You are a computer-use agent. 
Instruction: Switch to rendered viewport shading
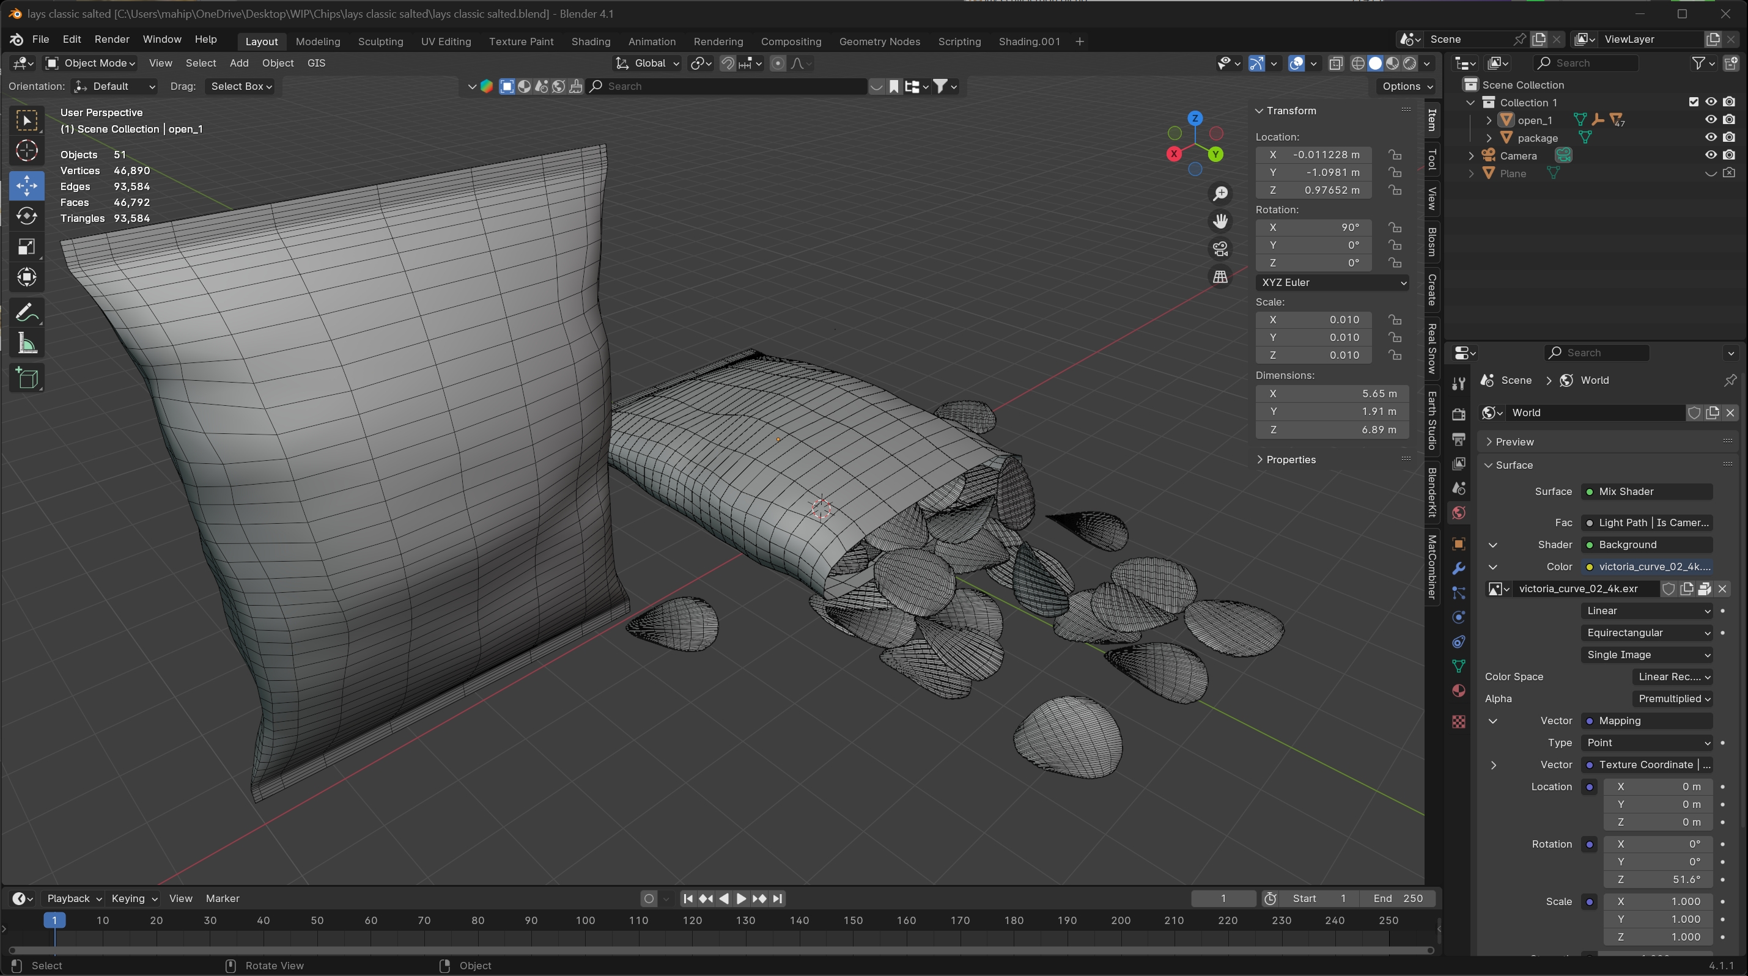coord(1410,63)
